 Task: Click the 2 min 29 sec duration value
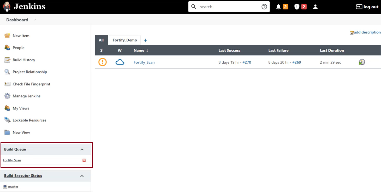click(x=330, y=62)
